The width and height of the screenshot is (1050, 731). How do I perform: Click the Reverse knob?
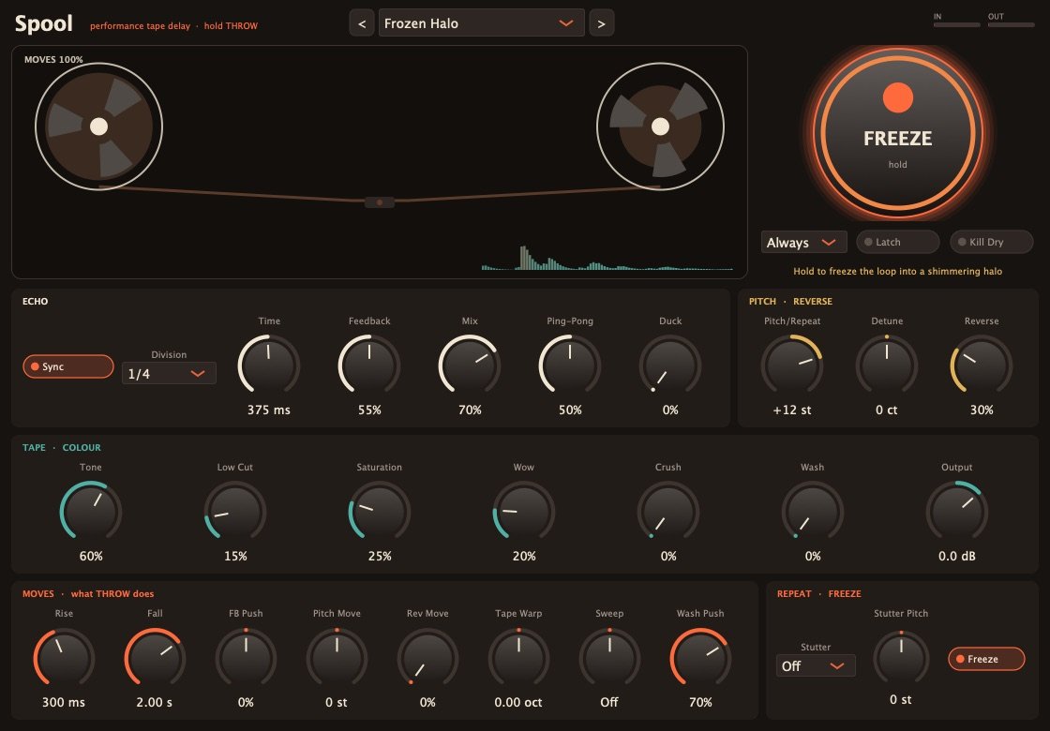(981, 365)
